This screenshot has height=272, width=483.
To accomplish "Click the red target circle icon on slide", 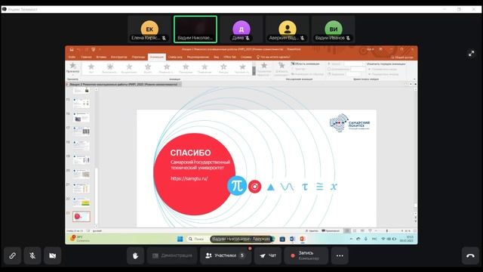I will (x=255, y=187).
